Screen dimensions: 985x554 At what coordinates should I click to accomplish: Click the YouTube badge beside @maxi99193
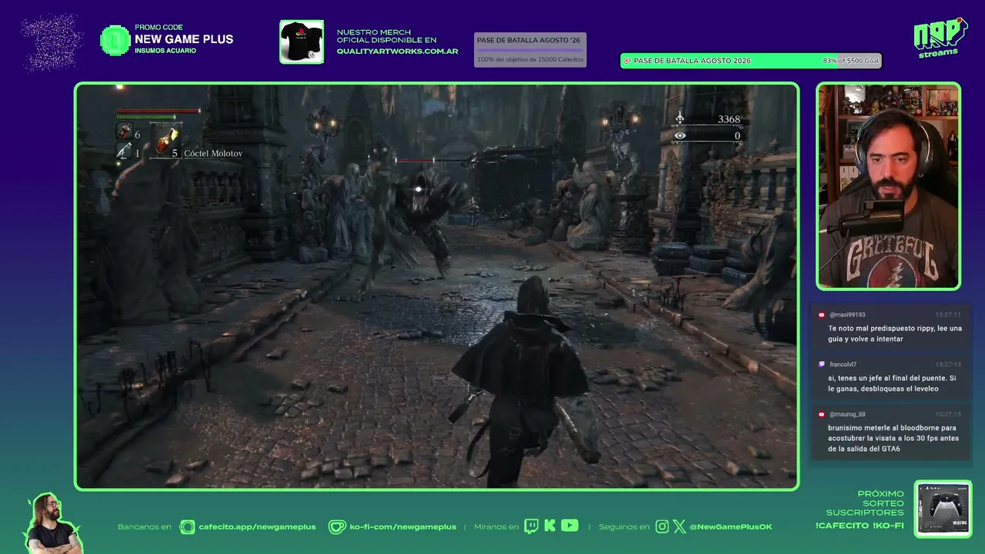[x=822, y=315]
